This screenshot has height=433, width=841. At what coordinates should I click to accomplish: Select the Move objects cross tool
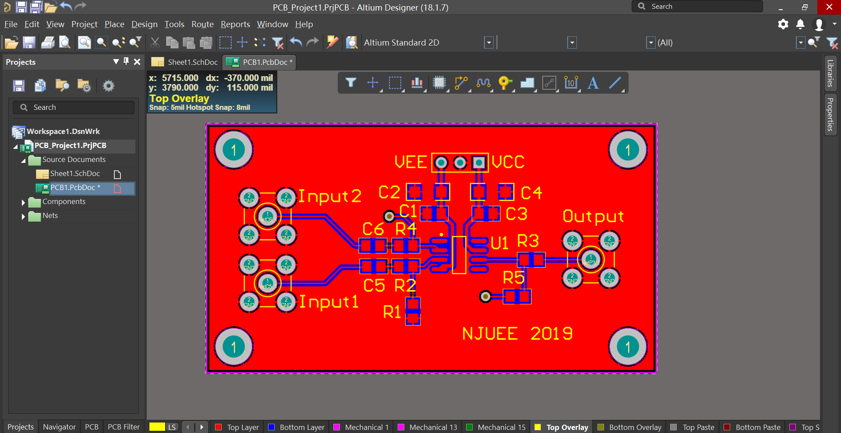coord(373,83)
